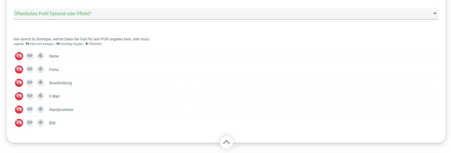Collapse the panel with the chevron-up button
Image resolution: width=451 pixels, height=153 pixels.
tap(226, 142)
